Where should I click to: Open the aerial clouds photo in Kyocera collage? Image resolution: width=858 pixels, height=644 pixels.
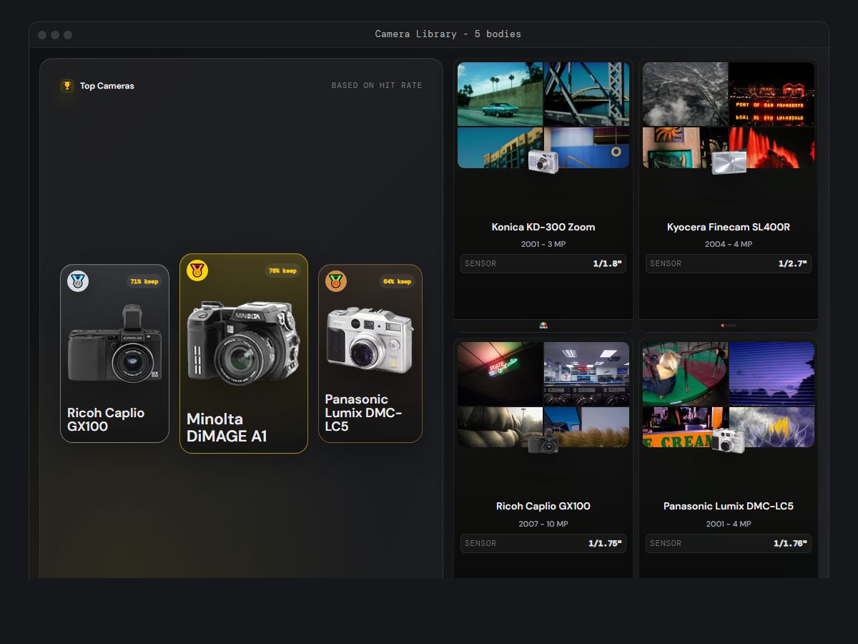pos(685,94)
